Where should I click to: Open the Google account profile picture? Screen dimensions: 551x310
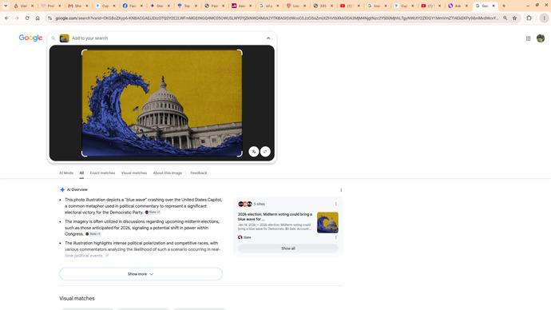[541, 38]
